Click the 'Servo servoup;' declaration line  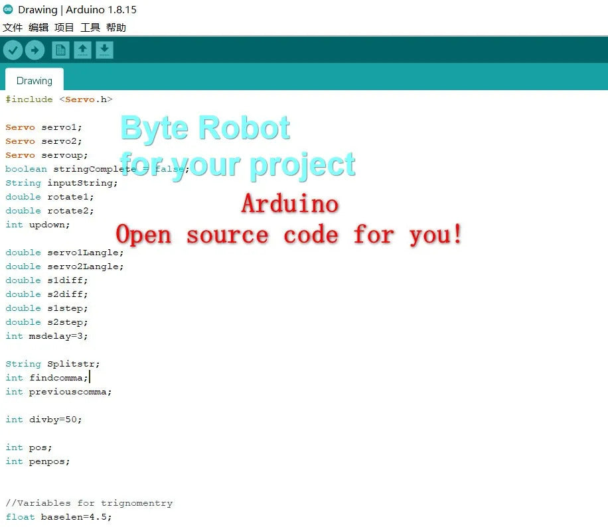click(46, 155)
